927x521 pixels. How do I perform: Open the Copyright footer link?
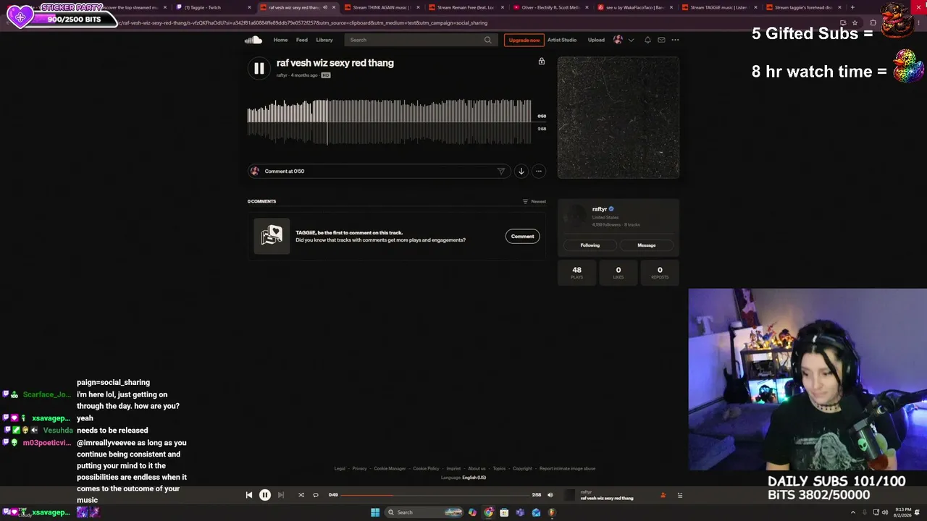click(x=522, y=468)
